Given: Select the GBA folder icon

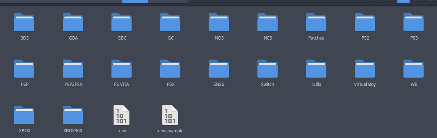Looking at the screenshot, I should tap(73, 23).
